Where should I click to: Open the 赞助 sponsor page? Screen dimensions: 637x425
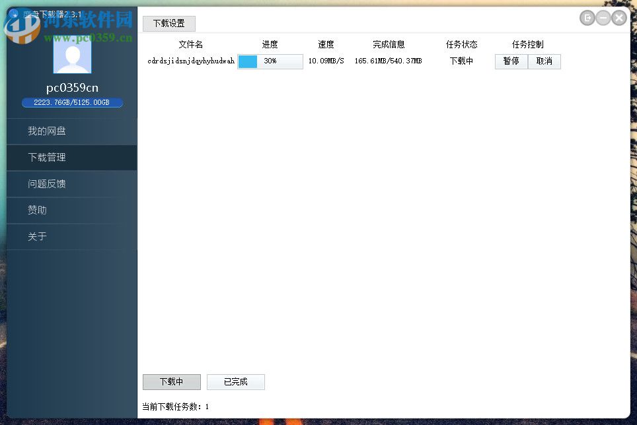36,210
